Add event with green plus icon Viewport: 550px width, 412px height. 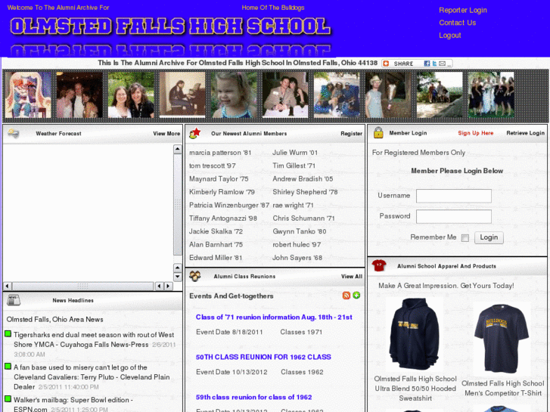[x=356, y=295]
